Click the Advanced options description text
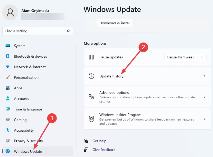 (x=147, y=99)
